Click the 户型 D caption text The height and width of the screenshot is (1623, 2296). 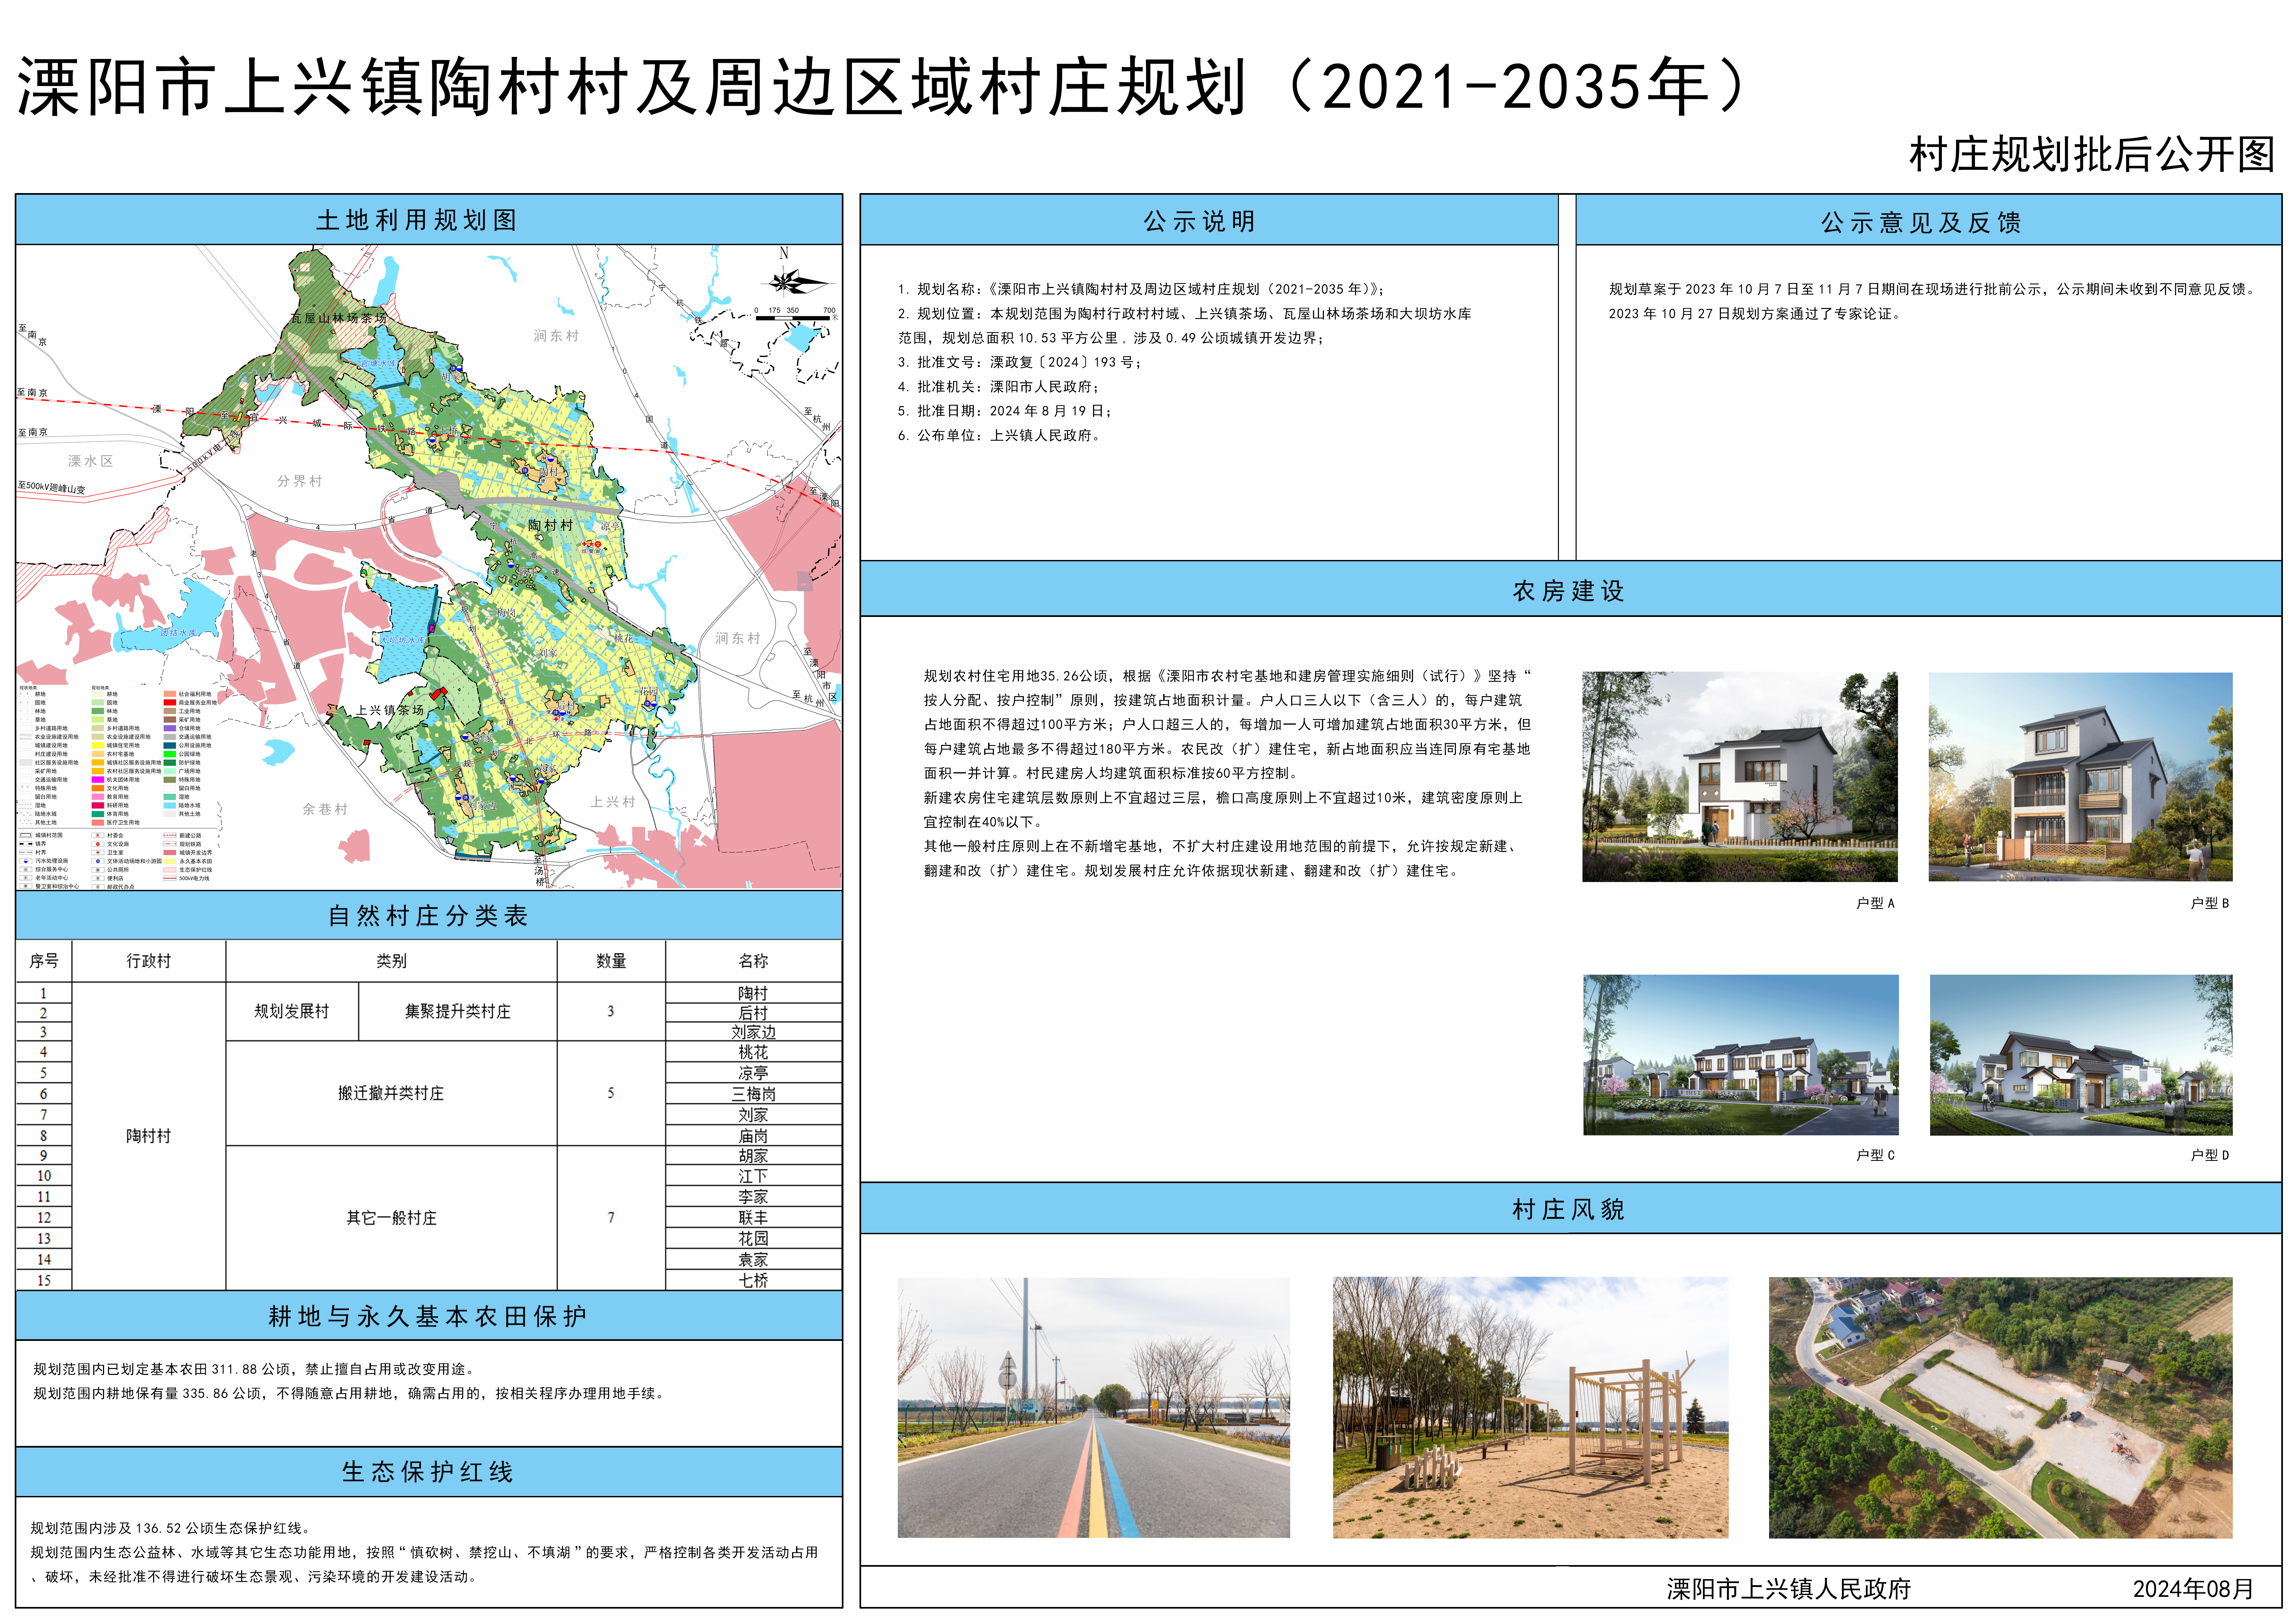pyautogui.click(x=2210, y=1155)
